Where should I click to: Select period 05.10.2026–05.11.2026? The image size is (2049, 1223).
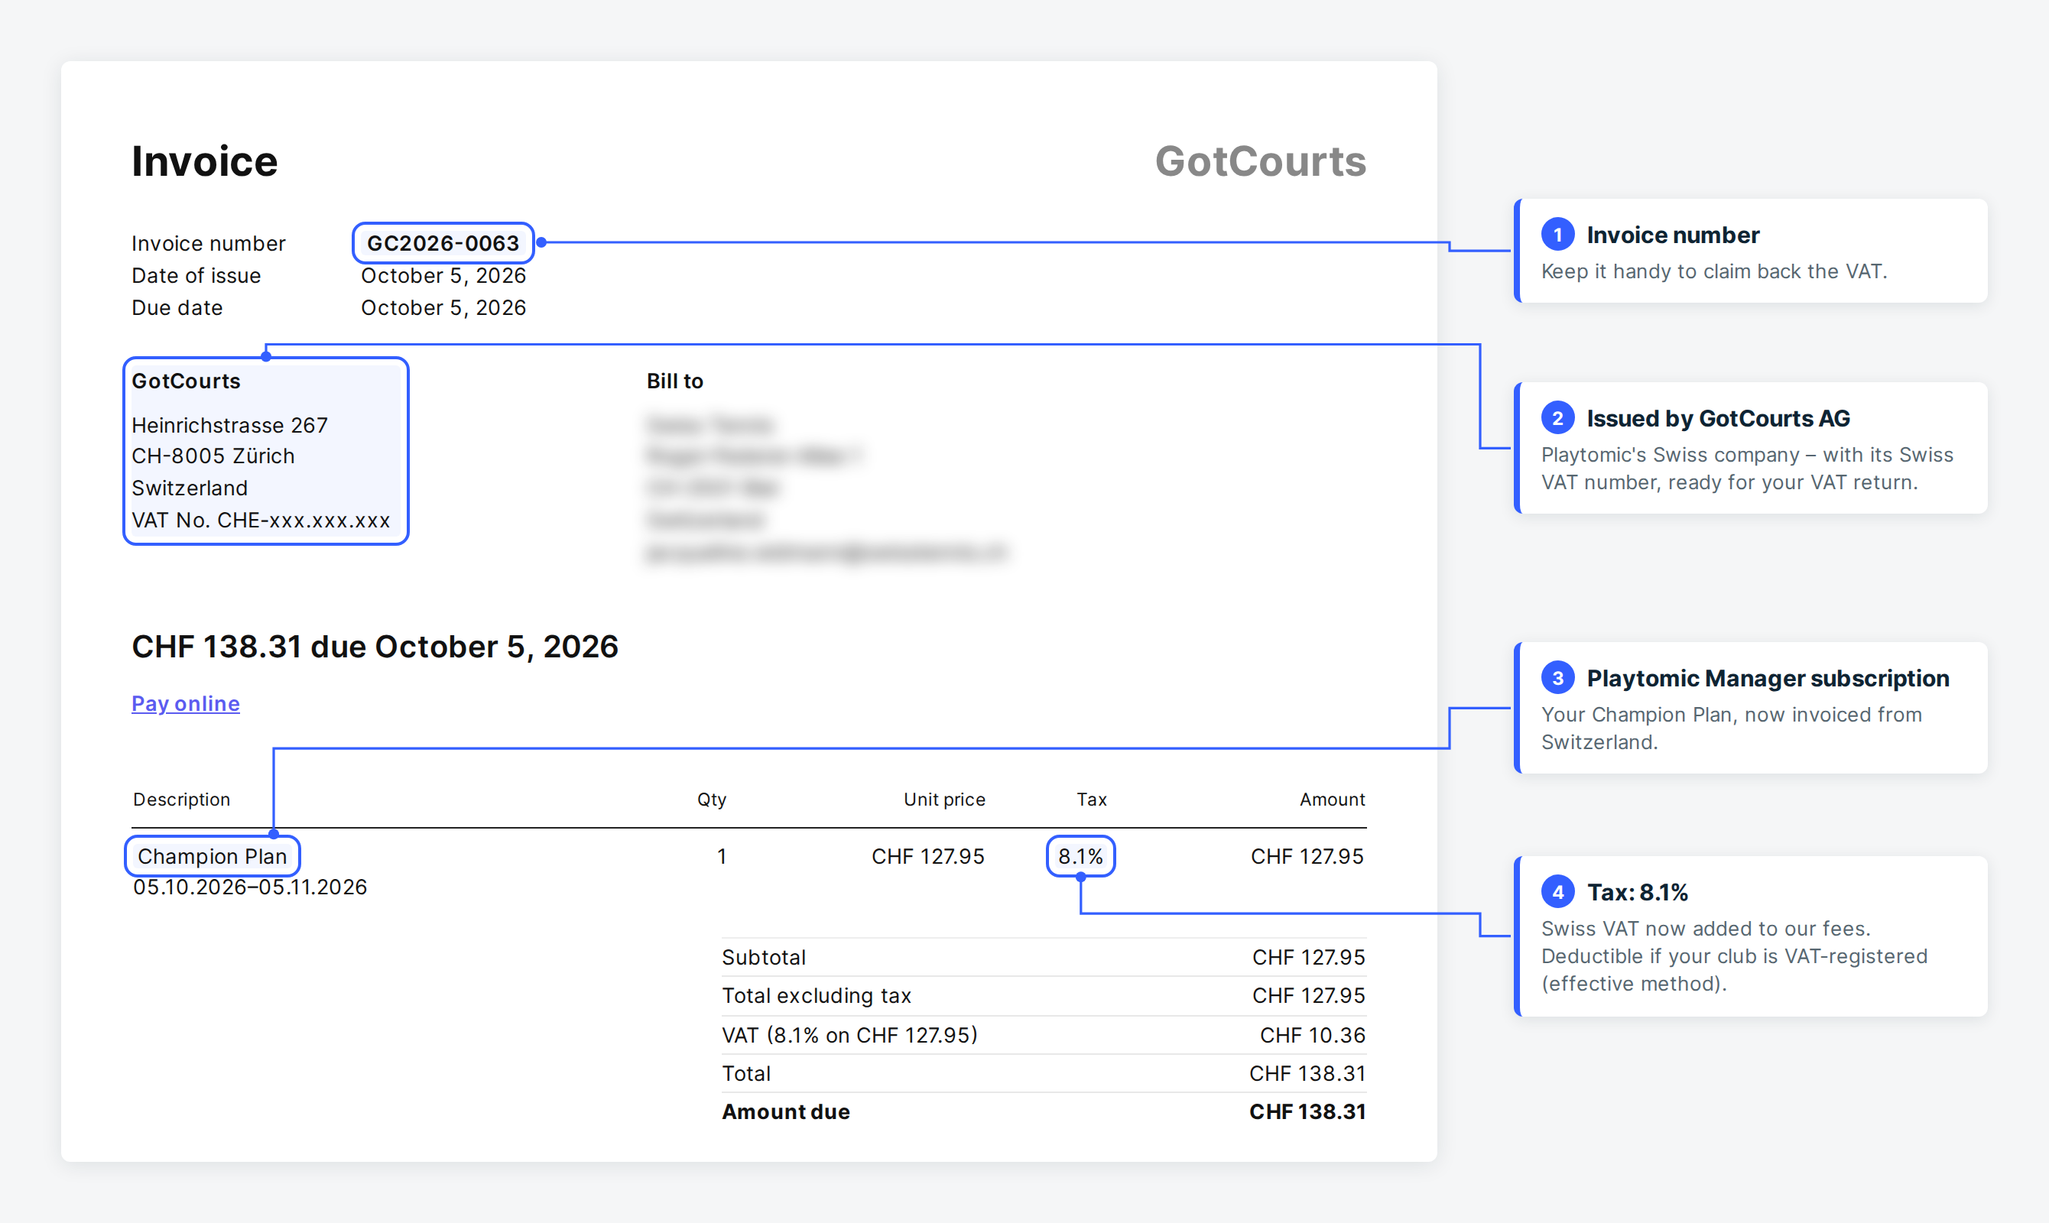(251, 887)
